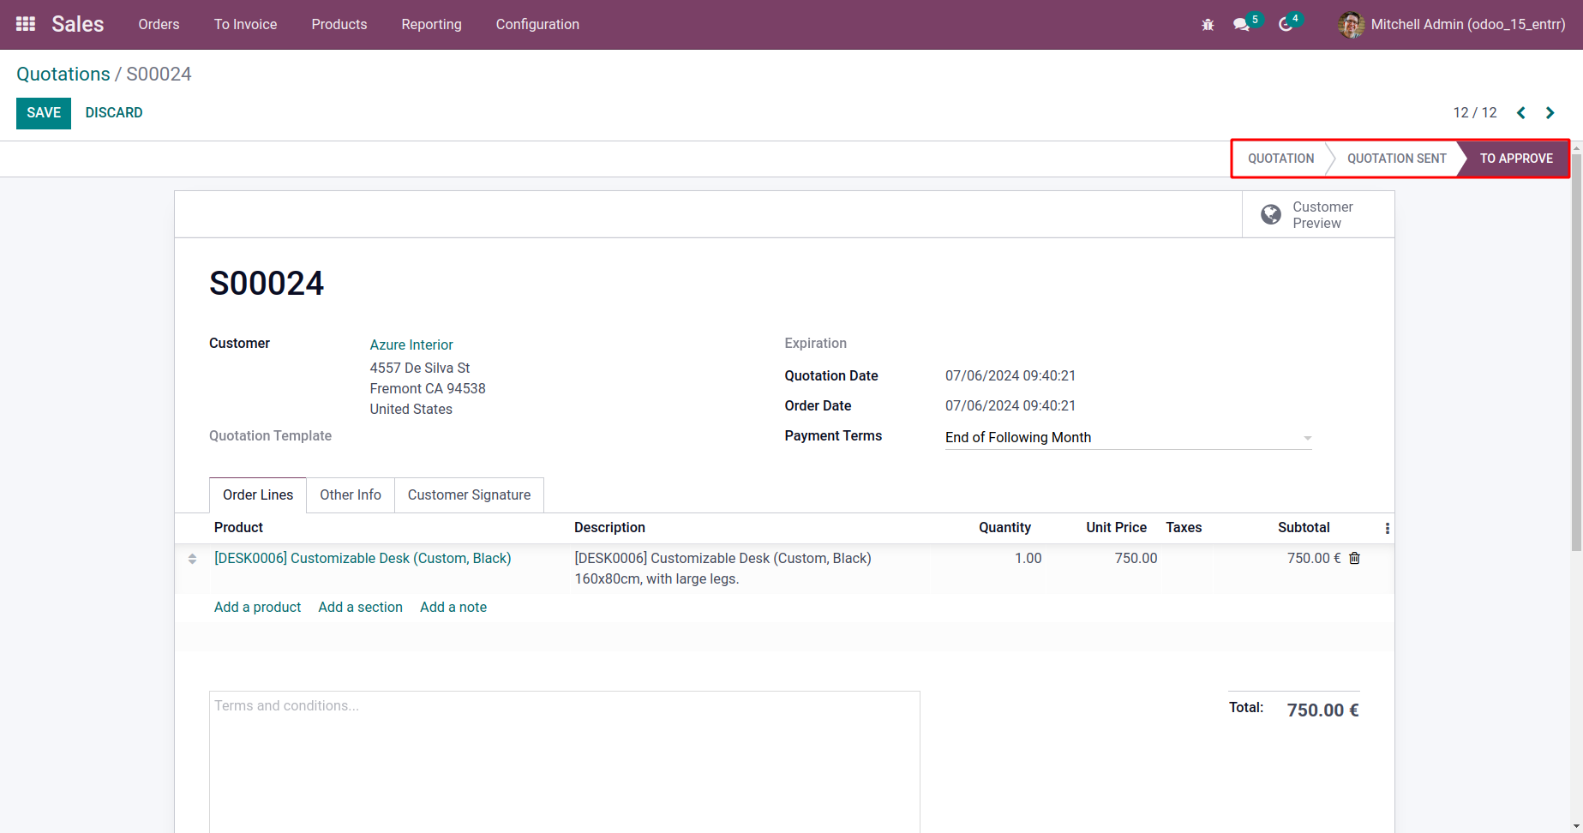Click the subtotal 750.00 € cell
The height and width of the screenshot is (833, 1583).
[1313, 559]
